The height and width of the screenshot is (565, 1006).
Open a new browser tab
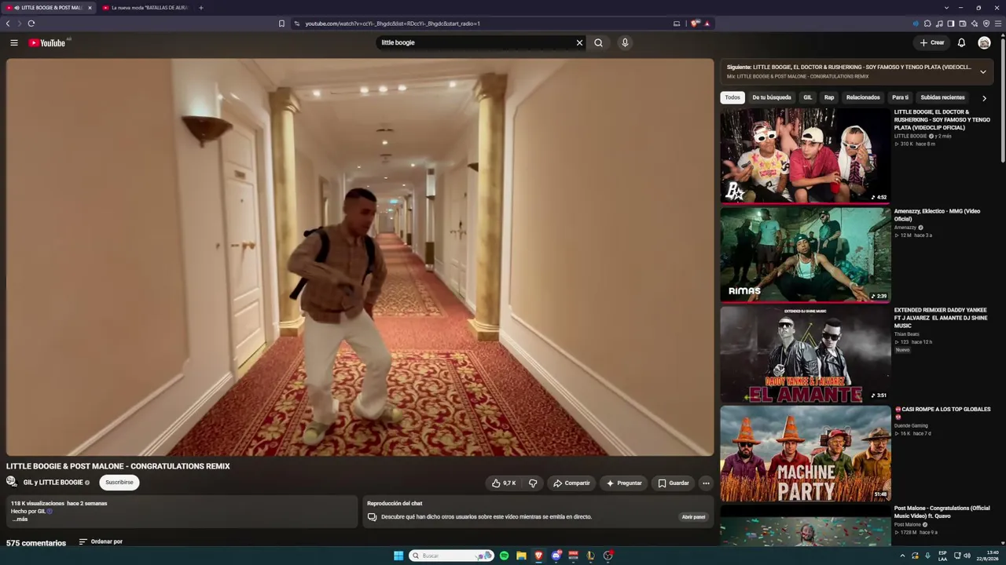(200, 8)
